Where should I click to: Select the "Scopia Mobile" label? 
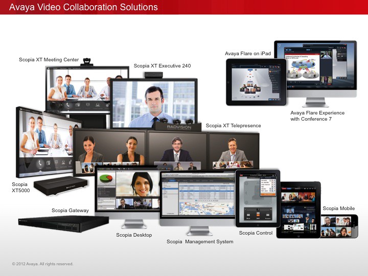coord(339,209)
